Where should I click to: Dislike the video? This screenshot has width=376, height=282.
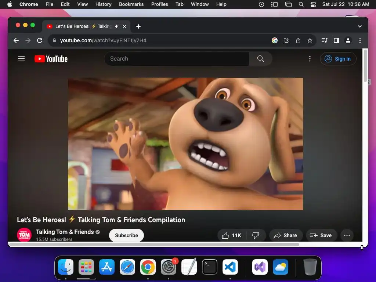coord(256,235)
